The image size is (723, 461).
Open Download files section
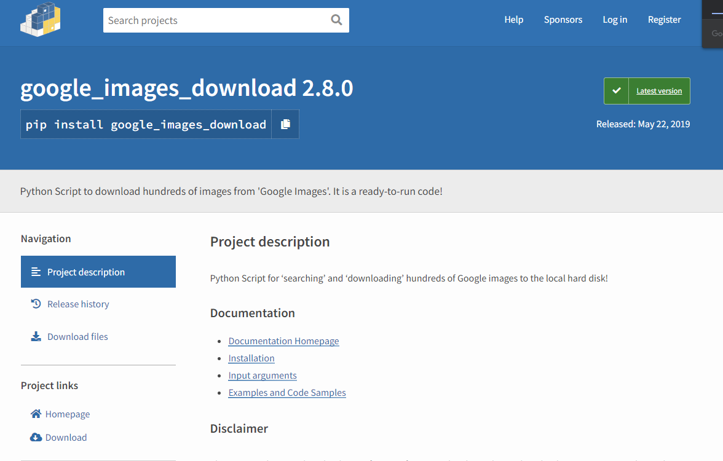tap(77, 337)
